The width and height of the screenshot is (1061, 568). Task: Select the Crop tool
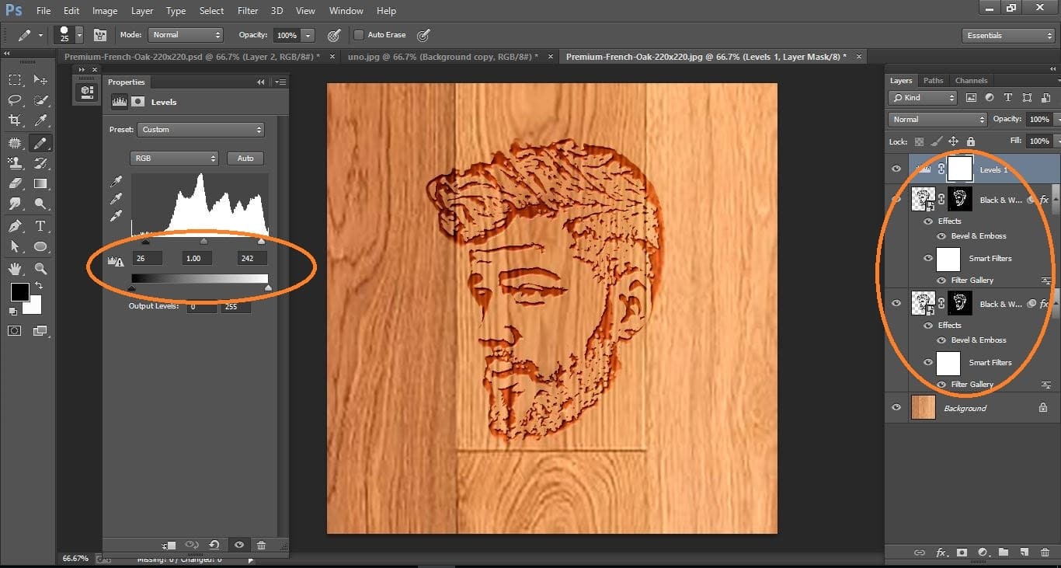tap(14, 120)
